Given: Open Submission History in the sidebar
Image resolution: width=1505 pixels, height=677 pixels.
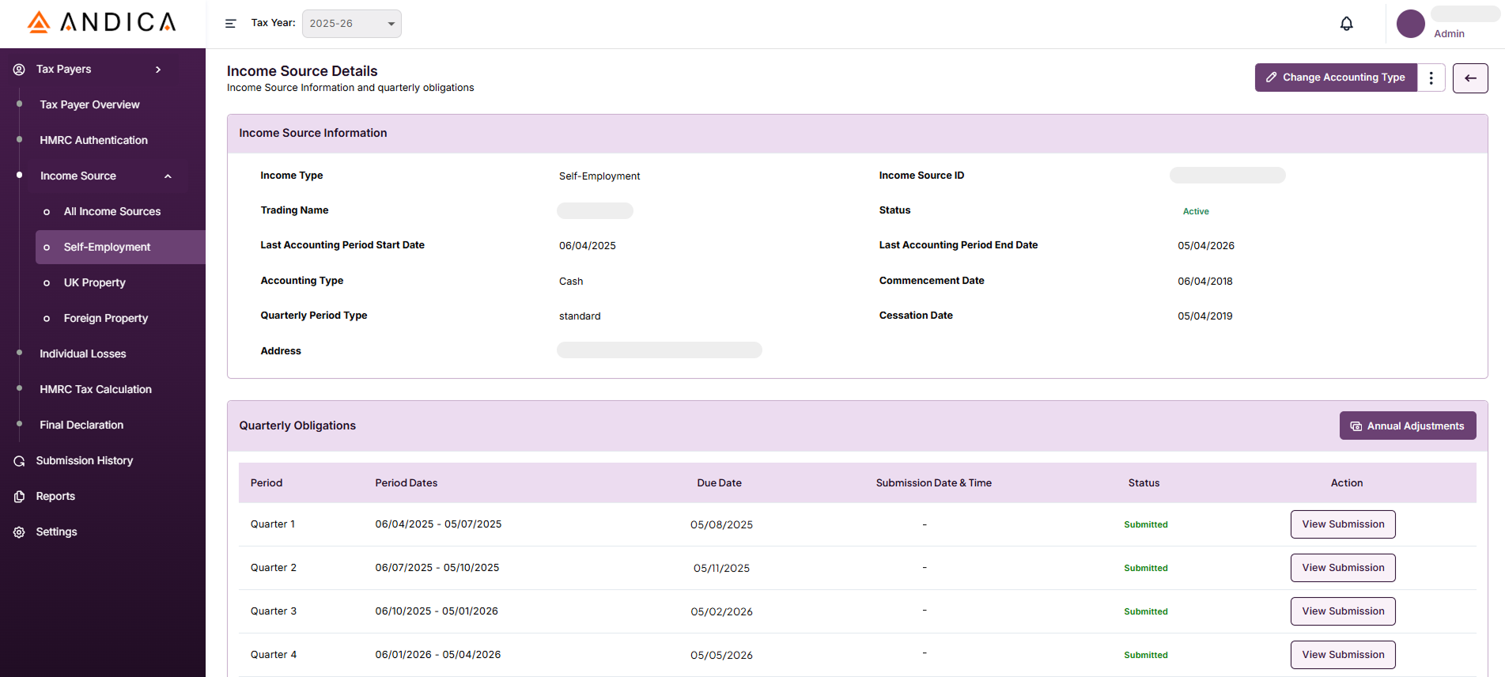Looking at the screenshot, I should pyautogui.click(x=84, y=461).
